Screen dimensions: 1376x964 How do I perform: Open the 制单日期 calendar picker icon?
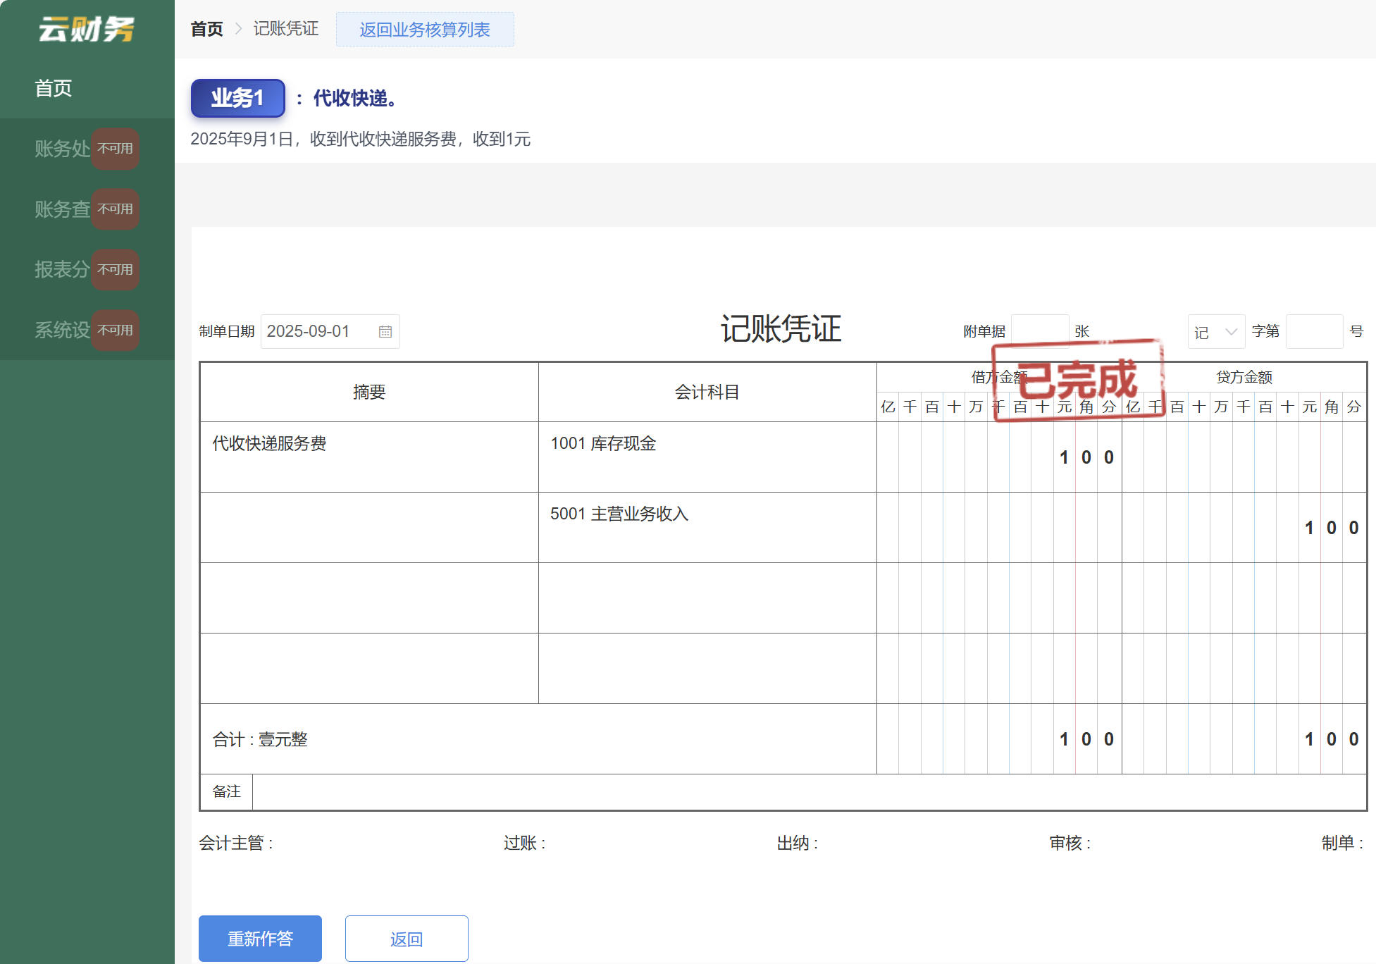point(385,331)
